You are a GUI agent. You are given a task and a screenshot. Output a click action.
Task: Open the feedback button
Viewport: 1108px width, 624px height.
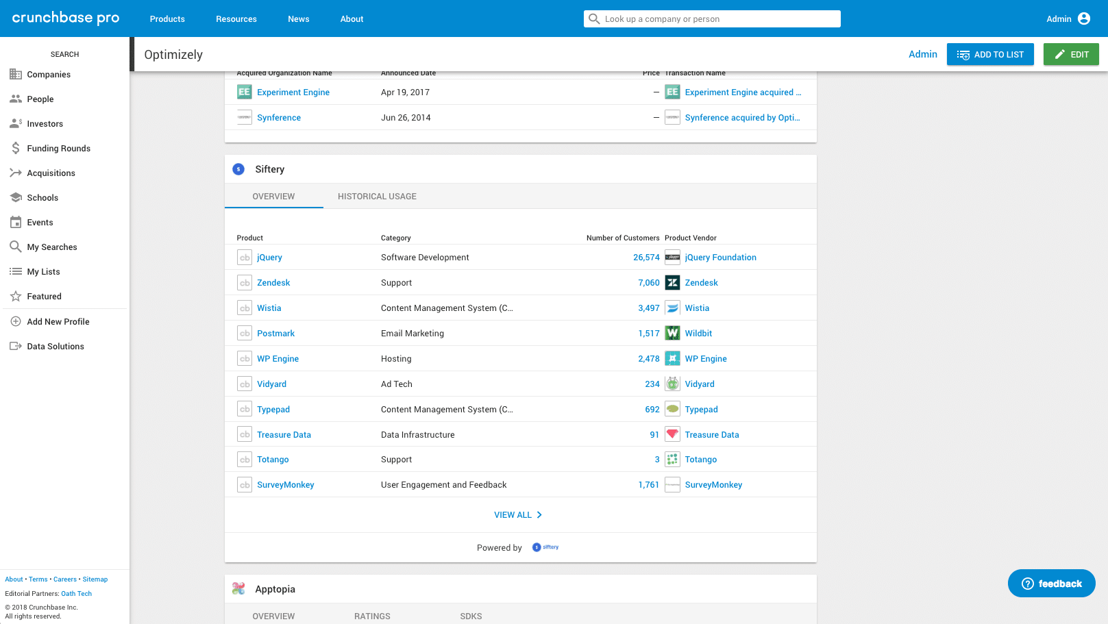pyautogui.click(x=1051, y=584)
